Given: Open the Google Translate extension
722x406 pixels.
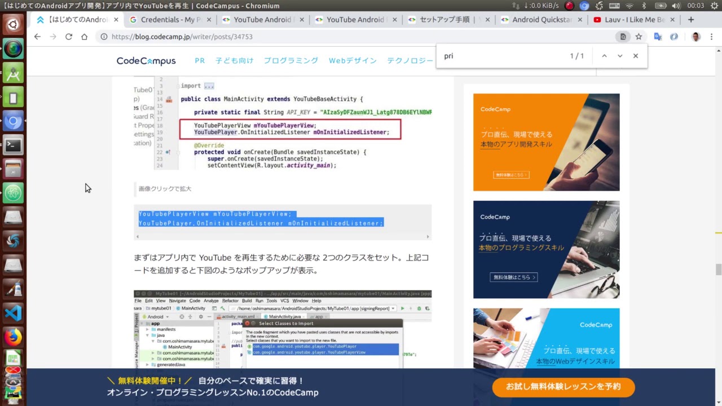Looking at the screenshot, I should tap(658, 37).
